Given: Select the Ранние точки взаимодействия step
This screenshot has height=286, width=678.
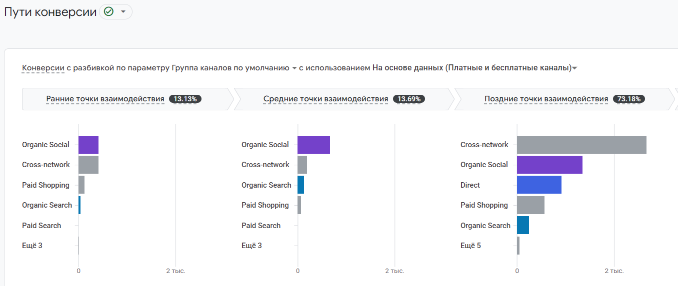Looking at the screenshot, I should [105, 99].
